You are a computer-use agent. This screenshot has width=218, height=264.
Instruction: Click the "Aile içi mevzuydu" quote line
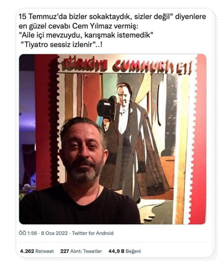(86, 36)
